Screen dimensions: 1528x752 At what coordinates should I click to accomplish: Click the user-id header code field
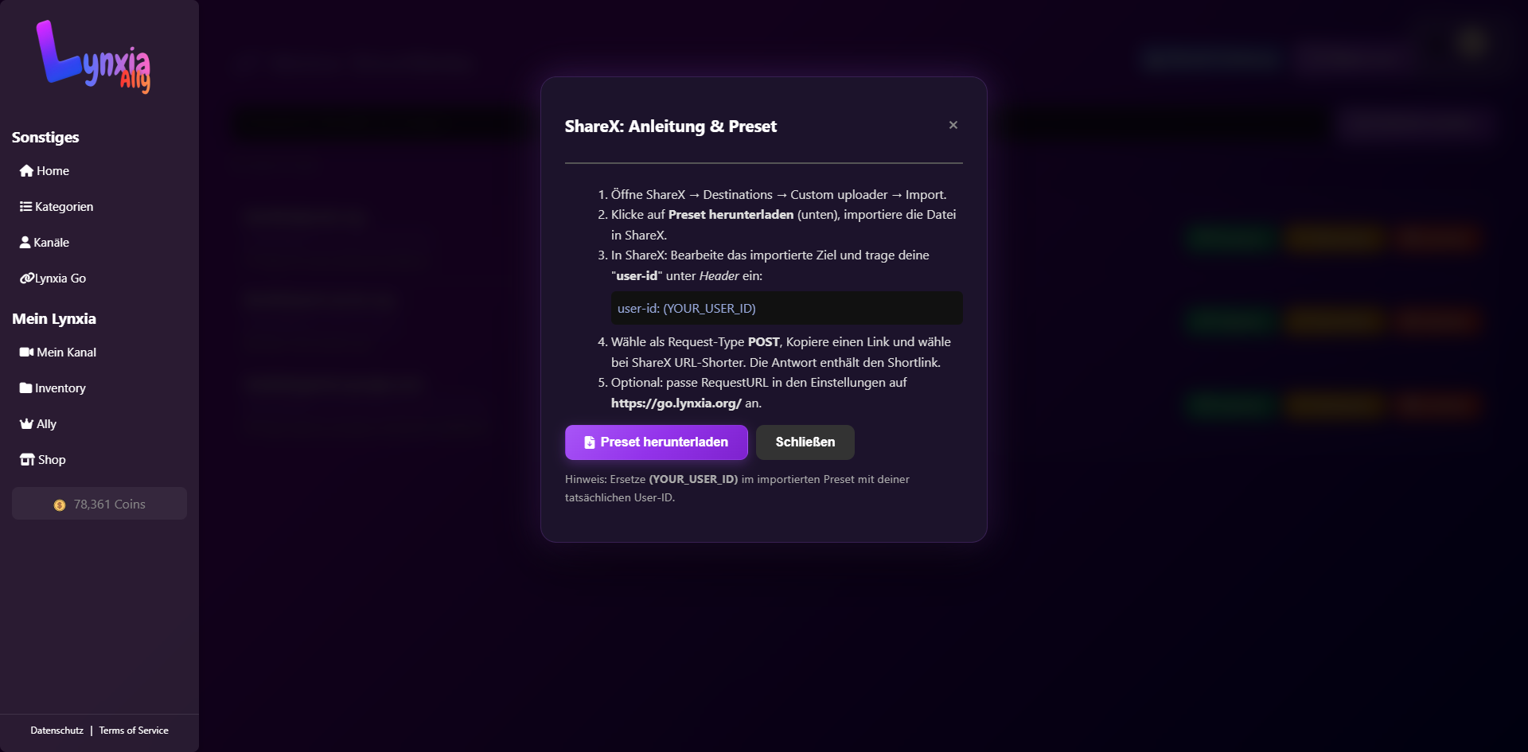[x=786, y=309]
